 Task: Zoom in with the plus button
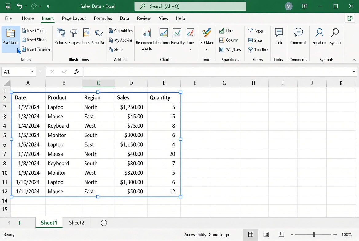tap(335, 235)
